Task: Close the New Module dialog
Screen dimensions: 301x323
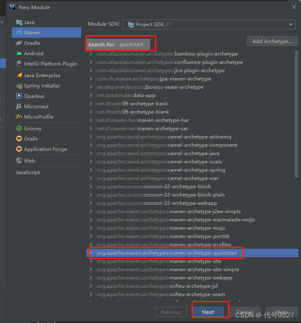Action: point(294,7)
